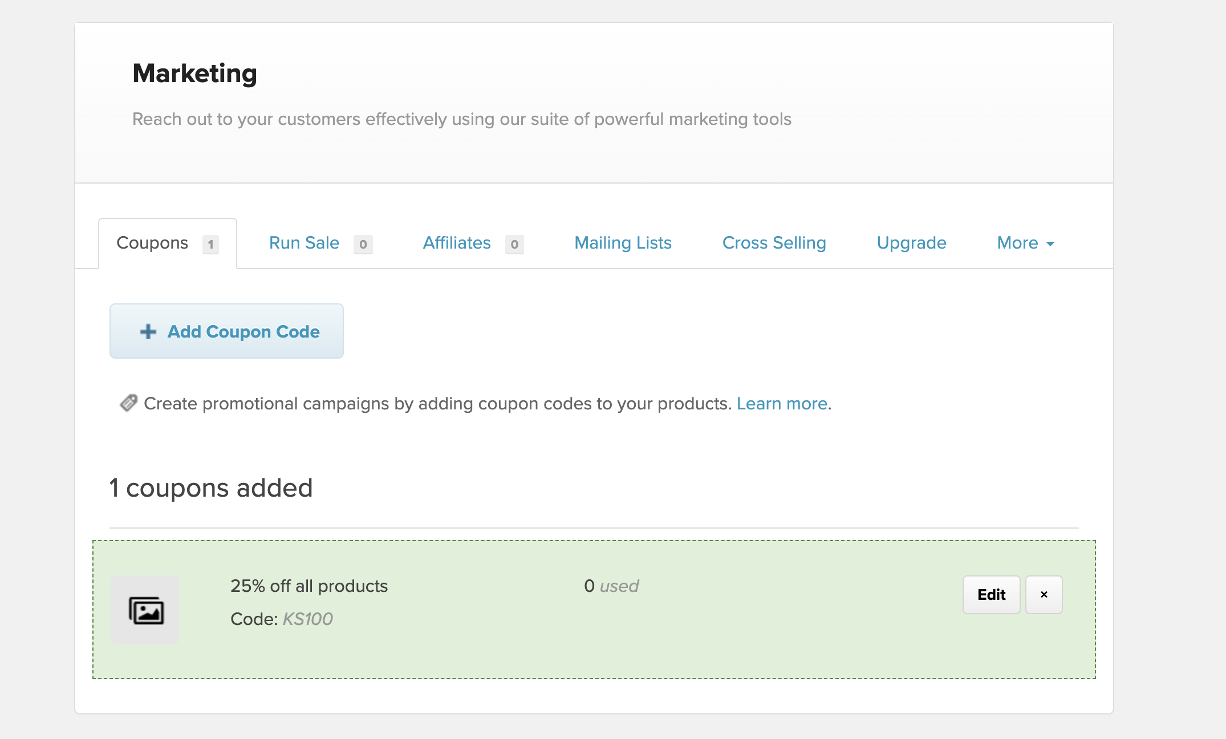Expand the More dropdown caret
Screen dimensions: 1226x739
1050,244
